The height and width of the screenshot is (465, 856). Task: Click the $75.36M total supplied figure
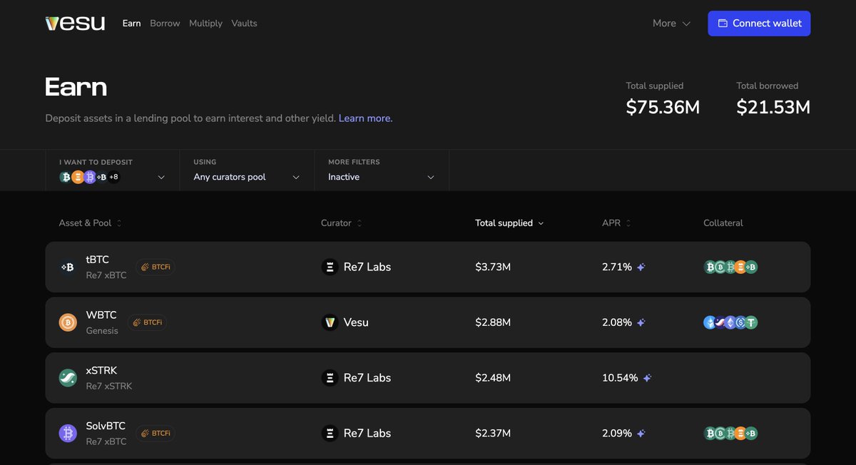[663, 108]
